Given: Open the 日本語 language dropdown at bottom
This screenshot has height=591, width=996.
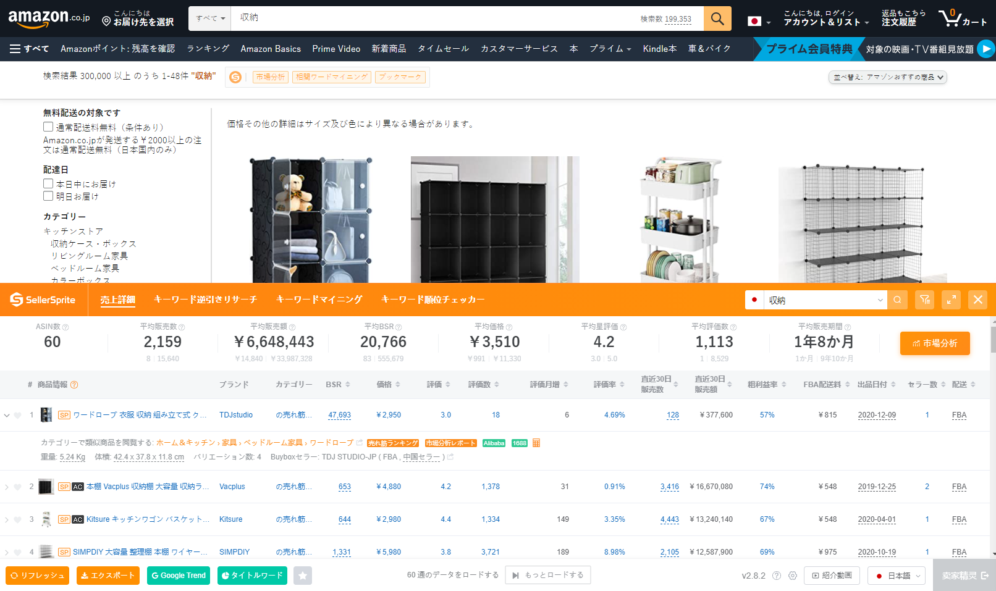Looking at the screenshot, I should click(896, 576).
